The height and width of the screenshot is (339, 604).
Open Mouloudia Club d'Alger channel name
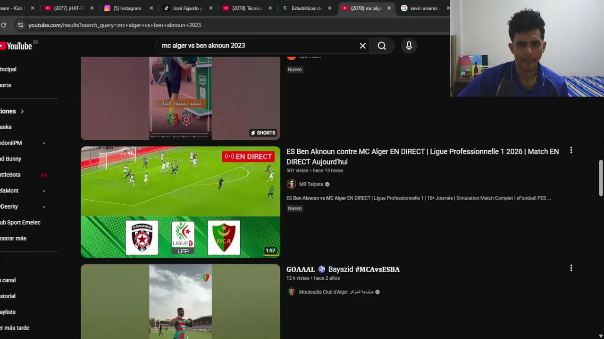pos(336,292)
